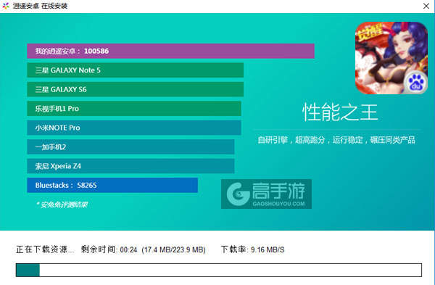Click the 正在下载资源... status text

[45, 249]
